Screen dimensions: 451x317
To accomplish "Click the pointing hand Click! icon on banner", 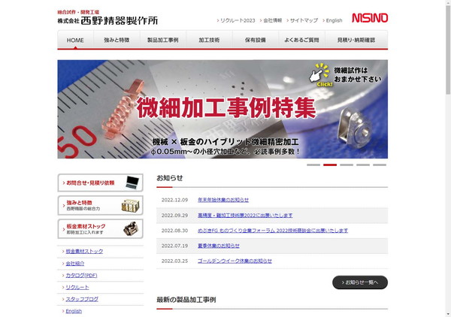I will tap(320, 75).
